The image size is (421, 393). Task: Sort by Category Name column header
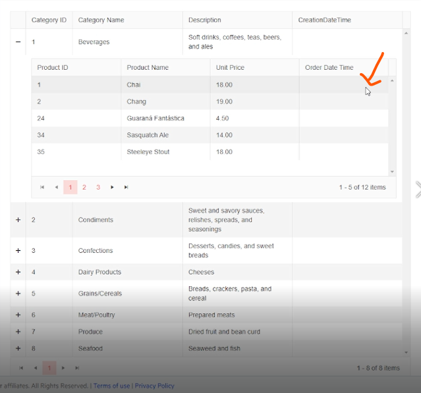(101, 20)
